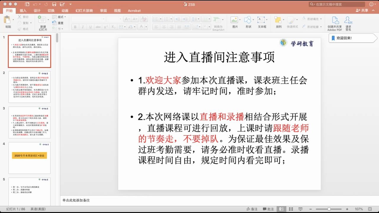This screenshot has width=379, height=213.
Task: Click the zoom slider handle
Action: tap(329, 209)
